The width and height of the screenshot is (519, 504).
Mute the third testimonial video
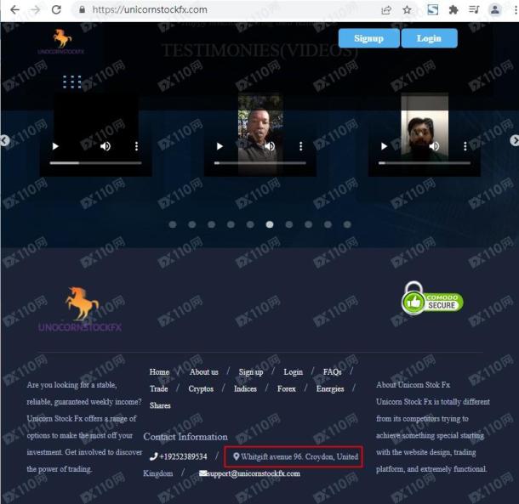434,146
